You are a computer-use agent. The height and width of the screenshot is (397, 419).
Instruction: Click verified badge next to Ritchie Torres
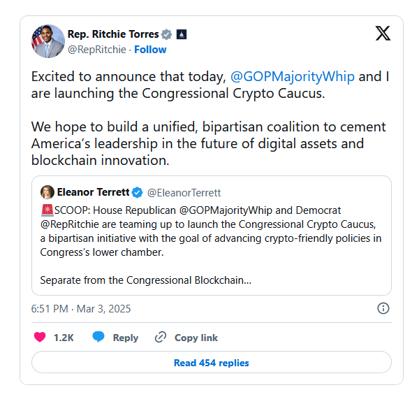point(166,34)
